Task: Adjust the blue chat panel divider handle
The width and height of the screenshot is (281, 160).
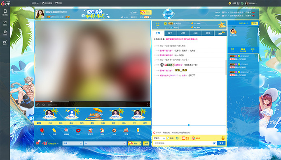Action: (189, 125)
